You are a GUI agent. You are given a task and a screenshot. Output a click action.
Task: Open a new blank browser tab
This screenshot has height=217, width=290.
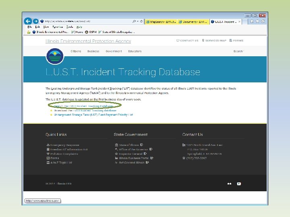pyautogui.click(x=245, y=22)
